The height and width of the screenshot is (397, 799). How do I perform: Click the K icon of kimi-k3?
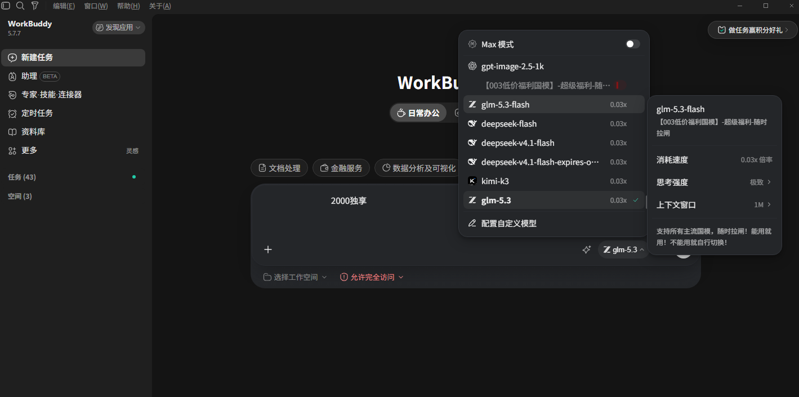472,181
